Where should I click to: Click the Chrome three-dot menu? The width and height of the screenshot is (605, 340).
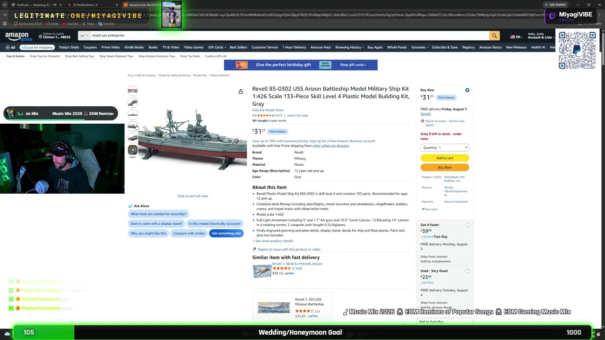(600, 15)
